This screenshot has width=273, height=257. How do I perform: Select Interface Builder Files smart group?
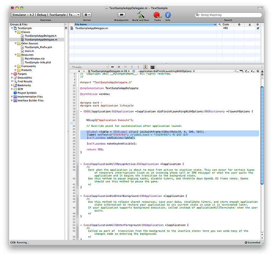pos(30,100)
